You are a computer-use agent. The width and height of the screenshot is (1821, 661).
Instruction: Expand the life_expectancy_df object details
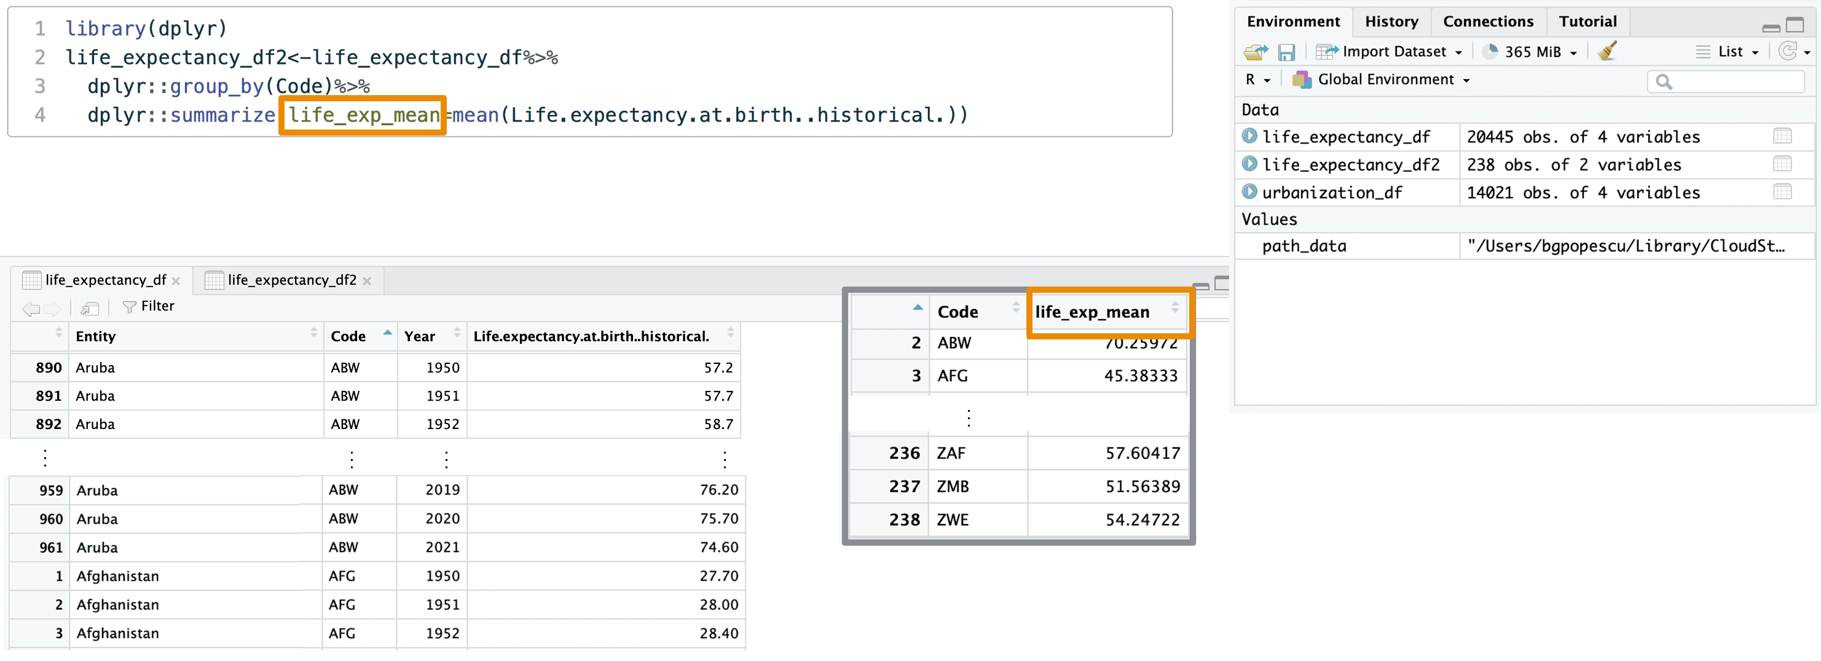(x=1250, y=136)
